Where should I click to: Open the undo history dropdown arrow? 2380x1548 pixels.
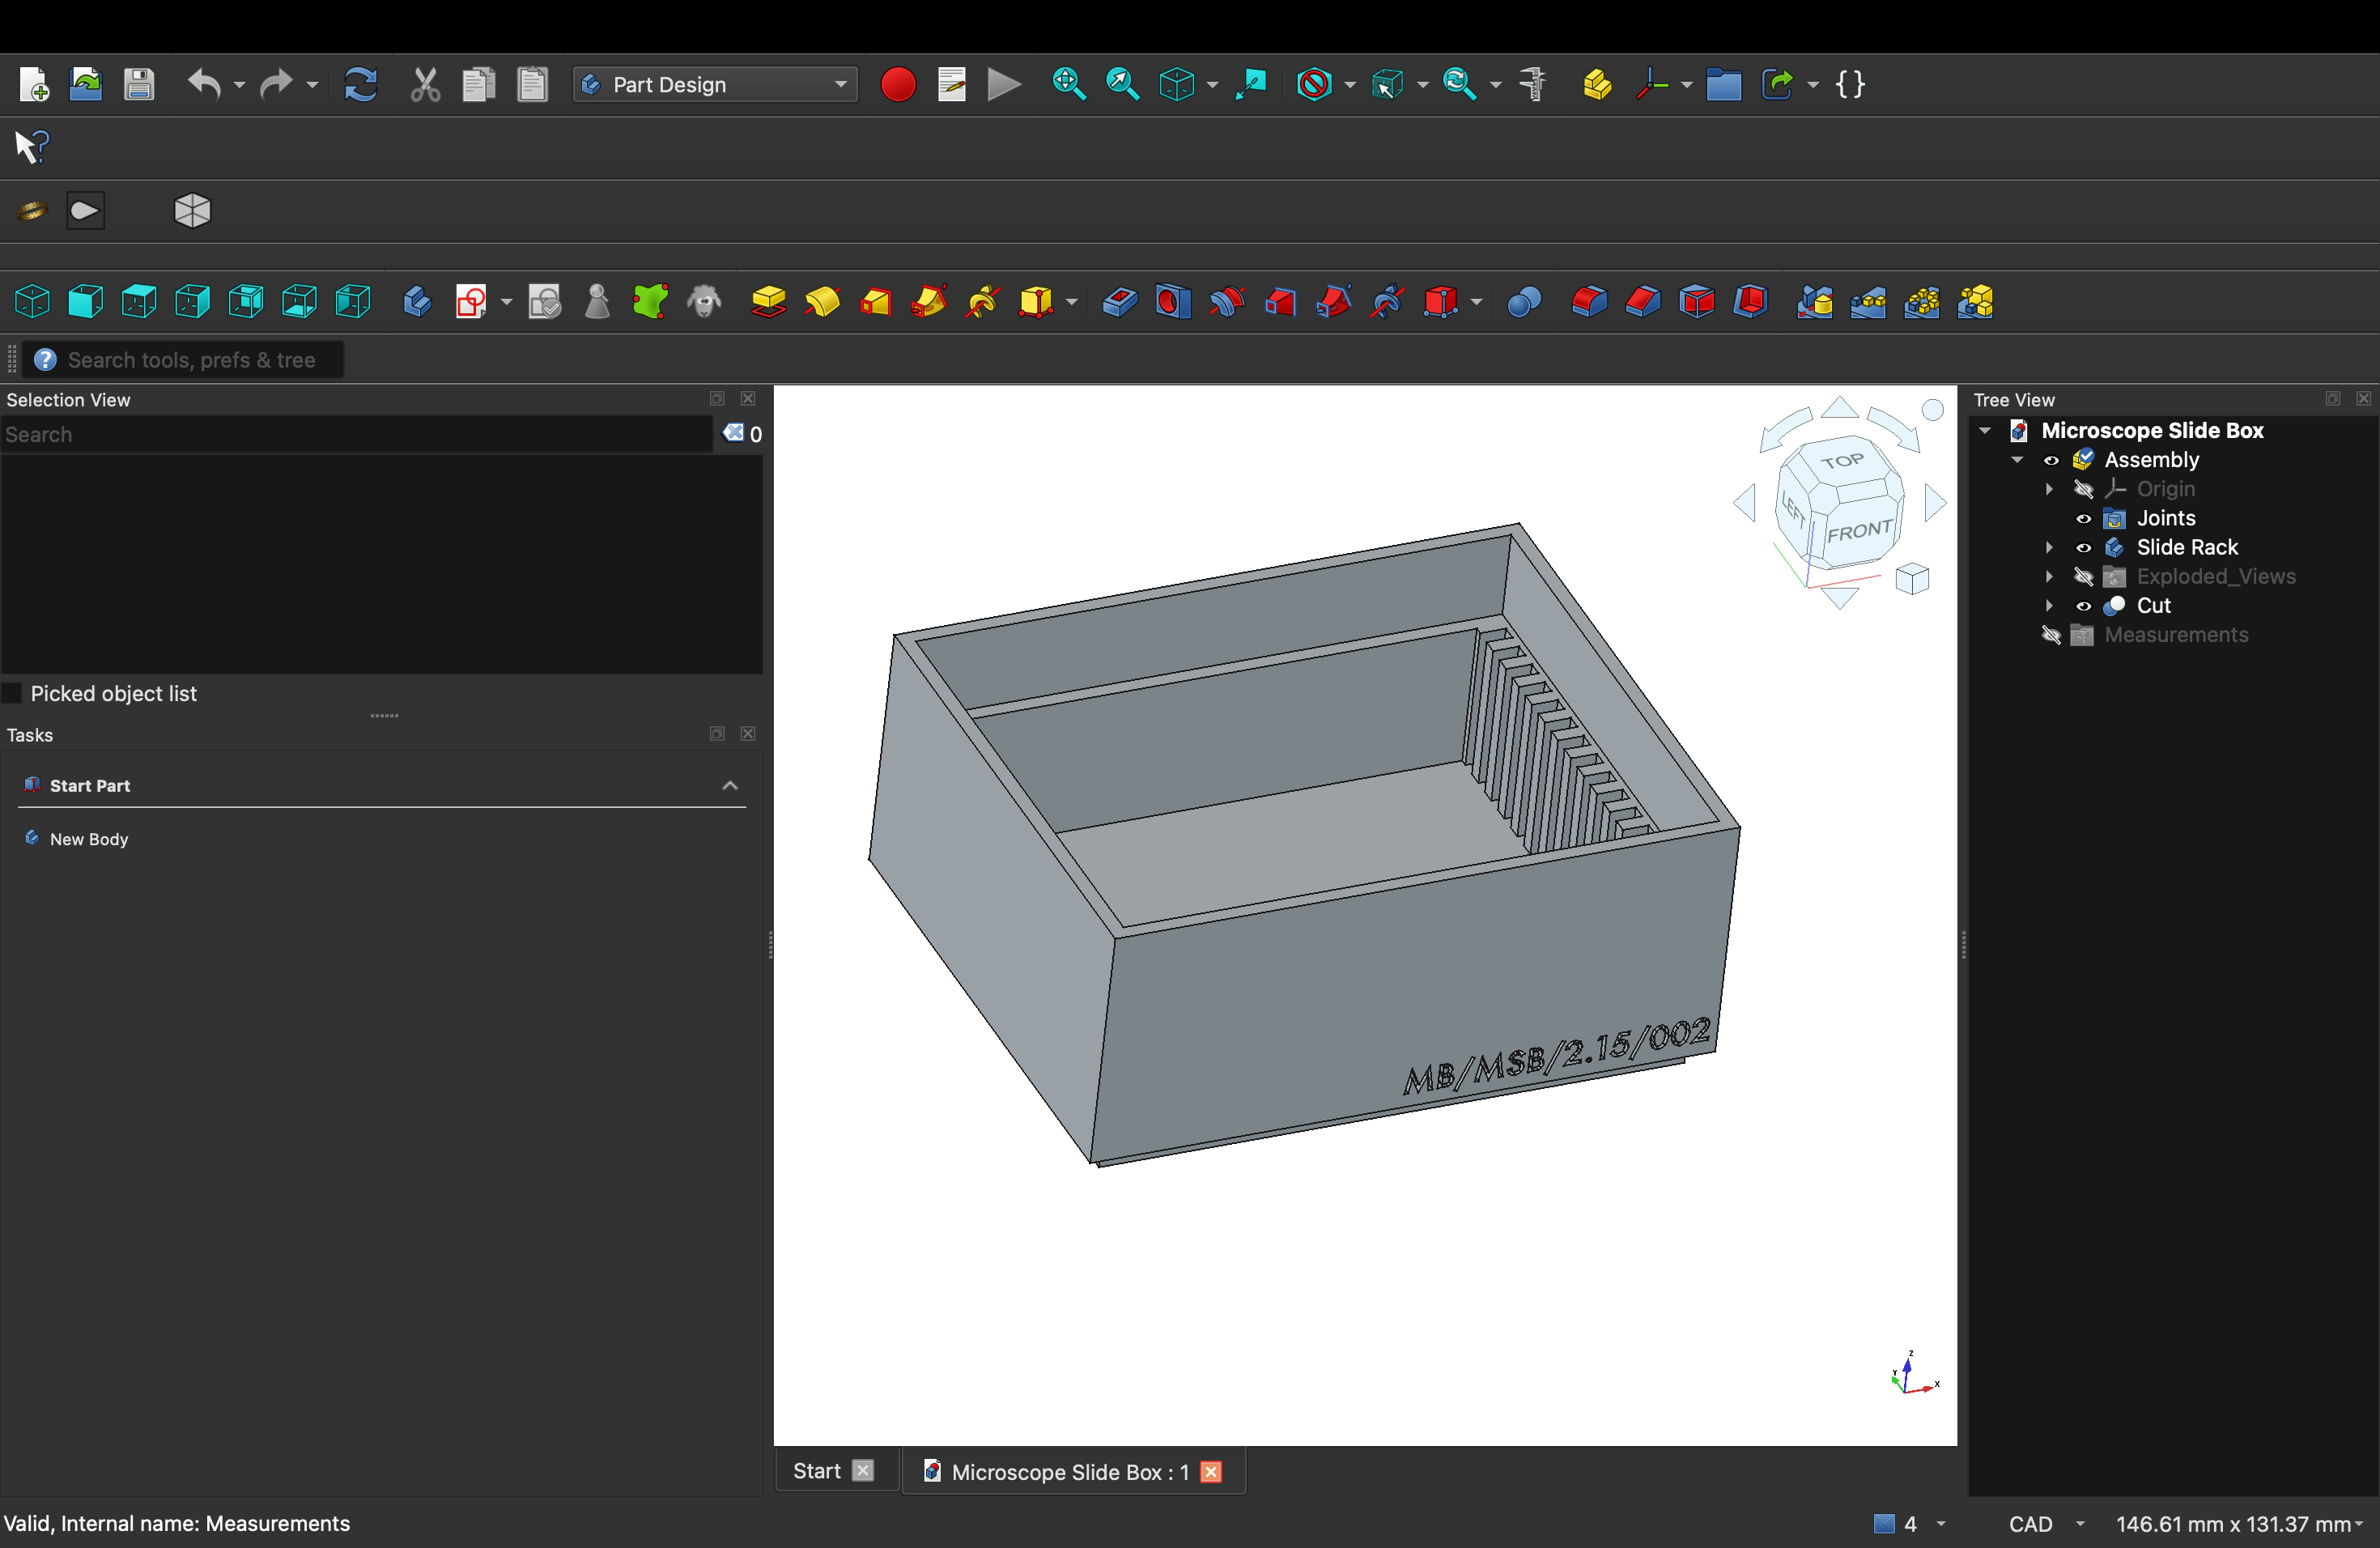239,85
